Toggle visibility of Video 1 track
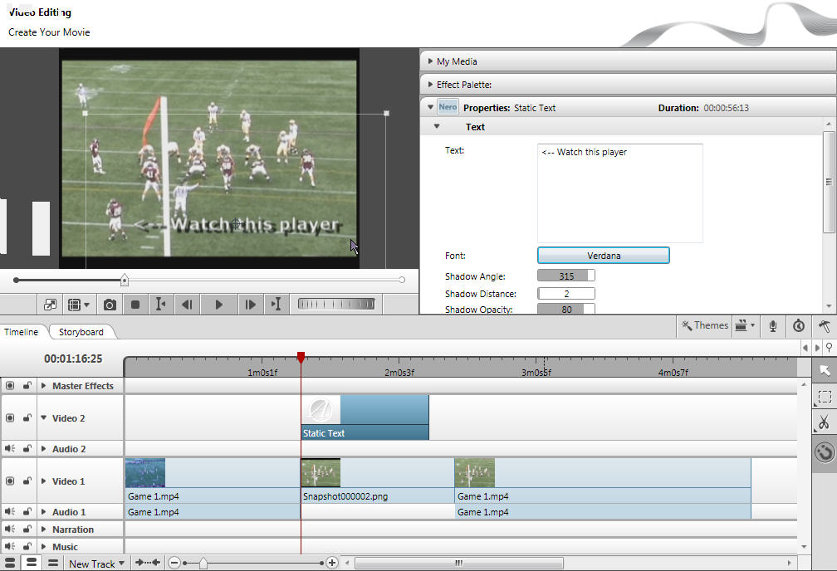Image resolution: width=837 pixels, height=571 pixels. click(x=10, y=481)
